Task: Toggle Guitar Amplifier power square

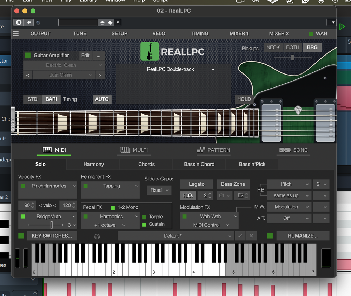Action: [28, 56]
